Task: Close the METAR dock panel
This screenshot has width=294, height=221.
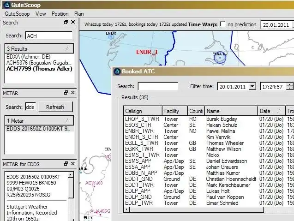Action: click(x=73, y=93)
